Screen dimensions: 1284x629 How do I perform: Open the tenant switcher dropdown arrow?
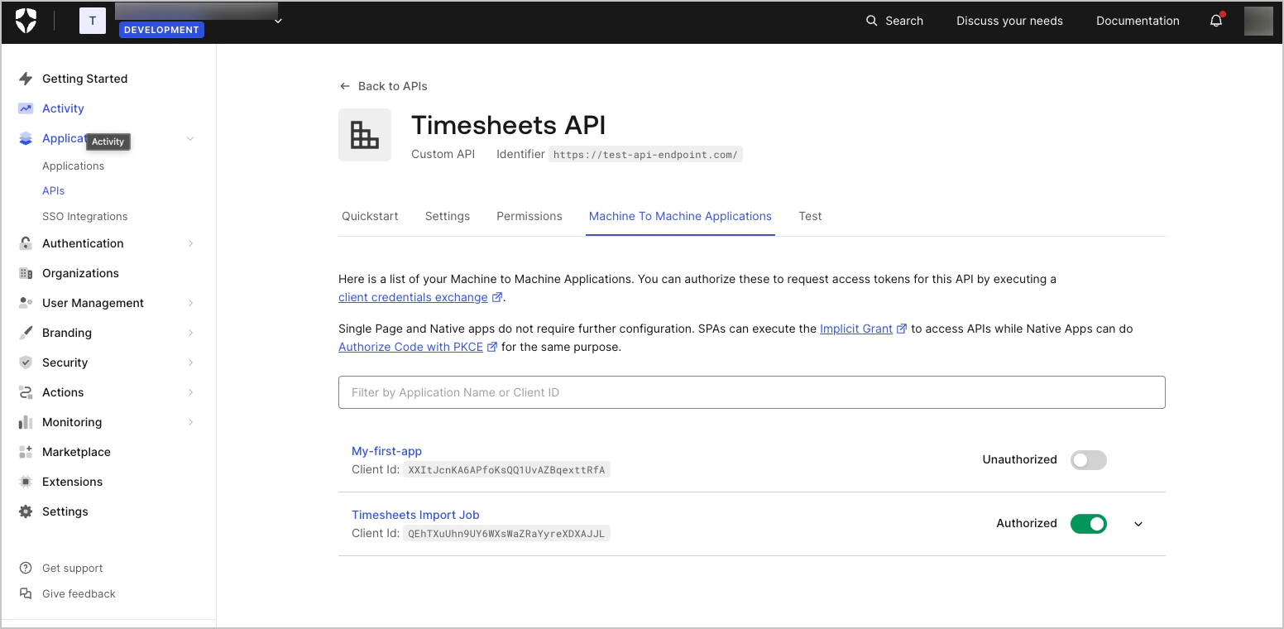[278, 21]
